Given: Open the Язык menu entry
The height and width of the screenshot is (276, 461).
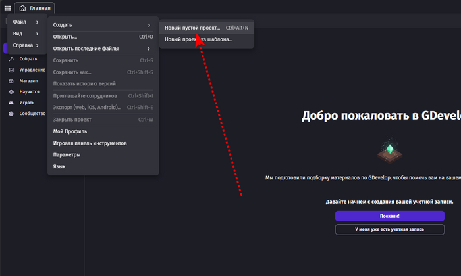Looking at the screenshot, I should [x=103, y=166].
